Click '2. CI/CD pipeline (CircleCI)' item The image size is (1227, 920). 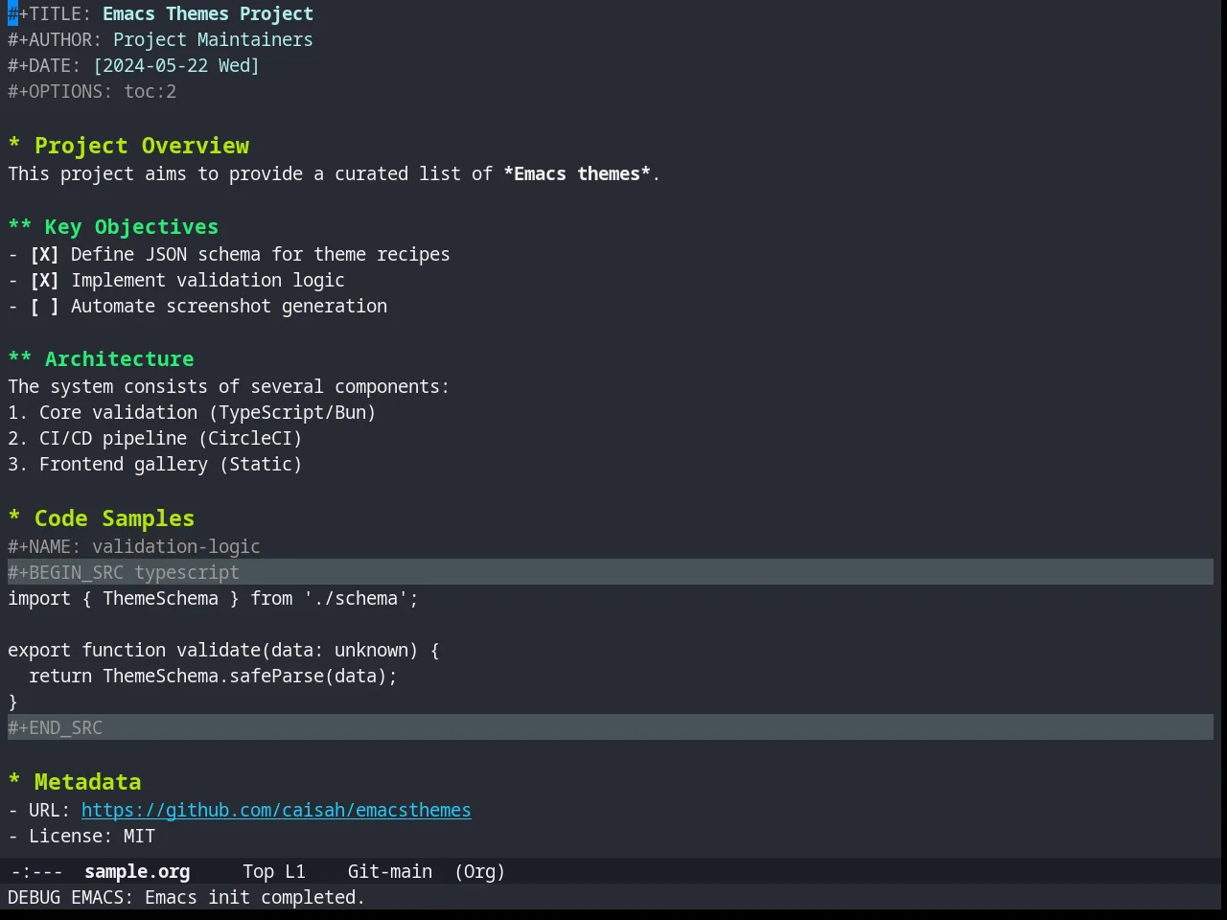(155, 438)
